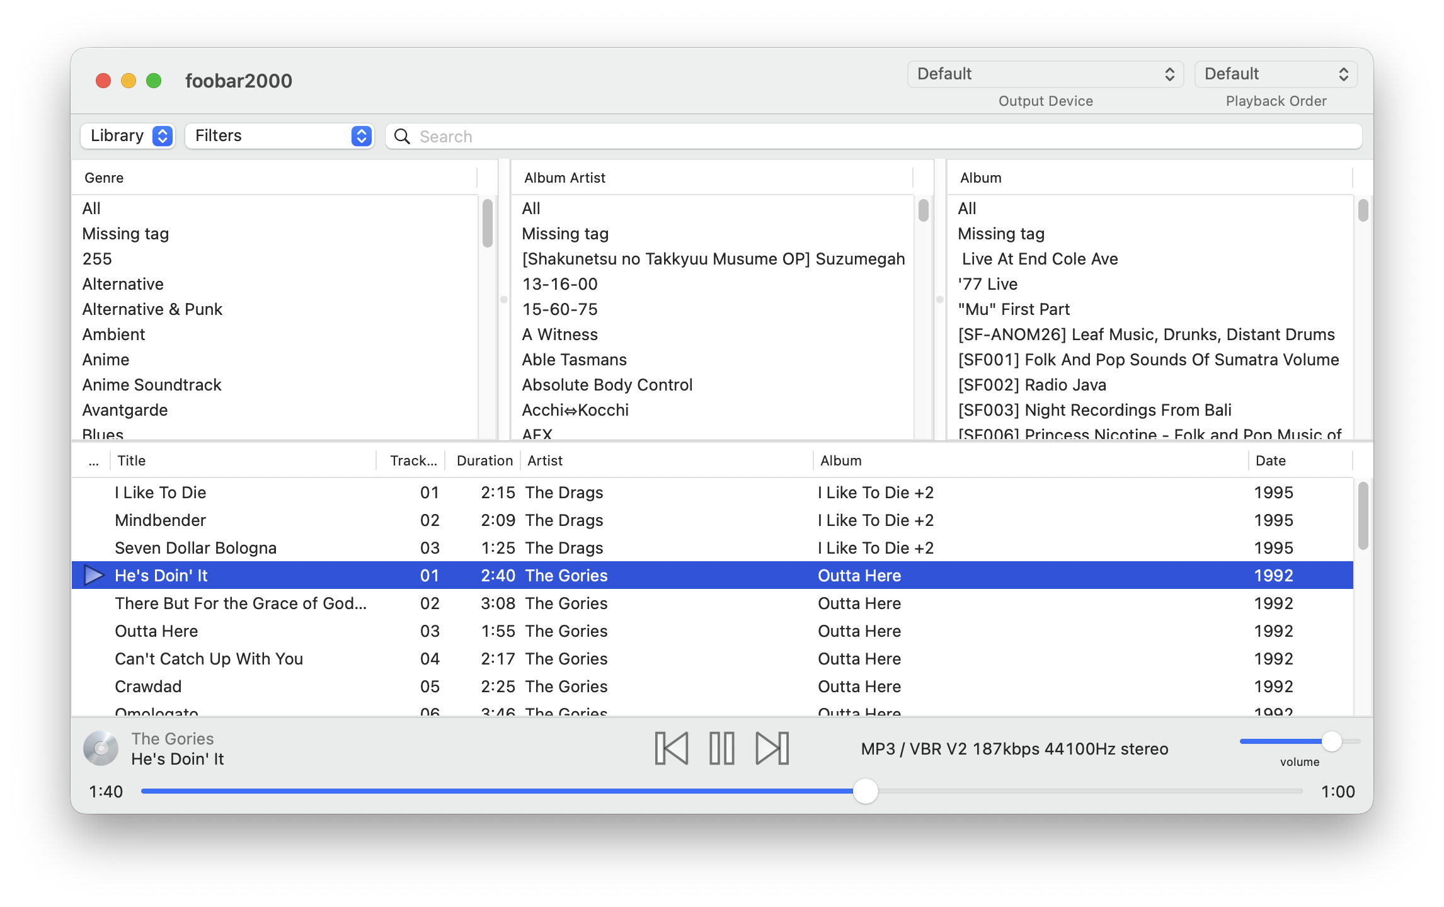Viewport: 1444px width, 907px height.
Task: Click the playlist vertical scrollbar
Action: pos(1363,515)
